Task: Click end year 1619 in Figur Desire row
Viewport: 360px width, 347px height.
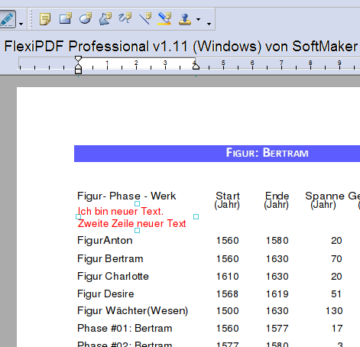Action: click(x=277, y=294)
